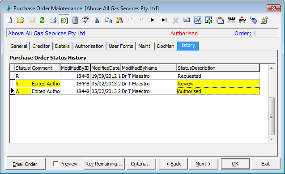Open the DocMan tab
This screenshot has width=285, height=174.
point(166,46)
